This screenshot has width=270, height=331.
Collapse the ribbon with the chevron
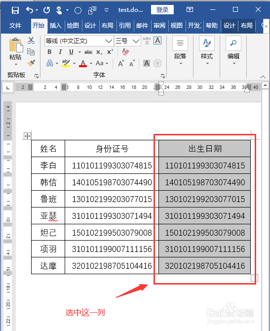[263, 77]
